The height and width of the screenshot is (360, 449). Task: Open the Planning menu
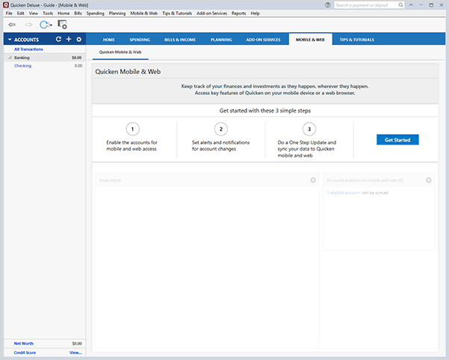(117, 13)
